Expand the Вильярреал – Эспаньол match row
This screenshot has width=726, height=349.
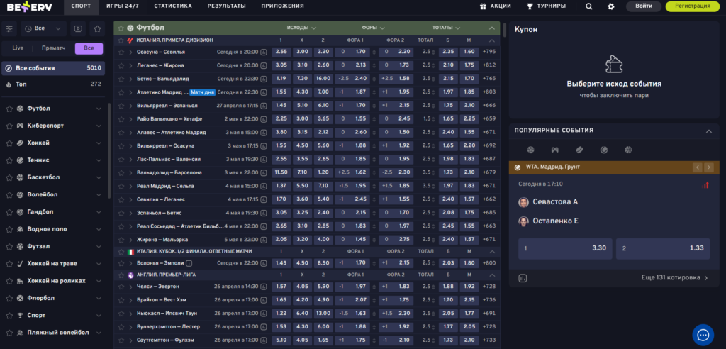[130, 106]
